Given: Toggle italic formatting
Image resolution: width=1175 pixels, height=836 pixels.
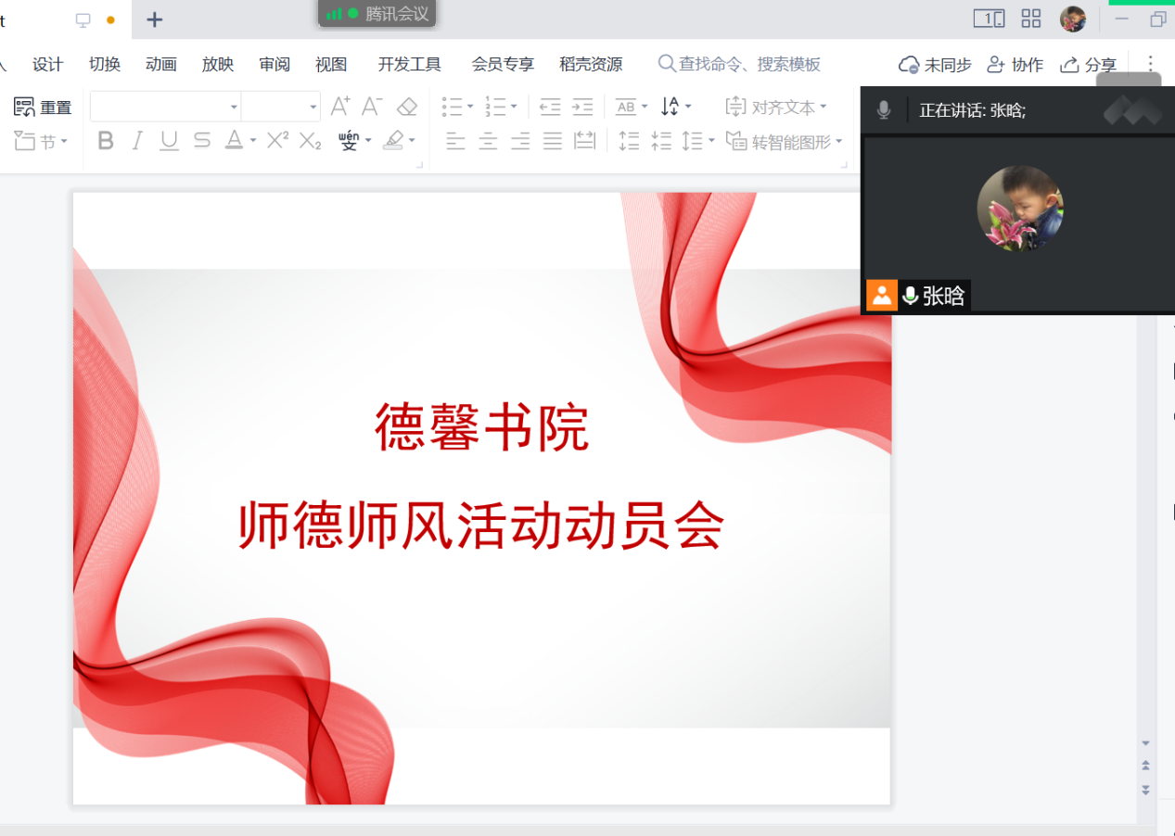Looking at the screenshot, I should point(137,141).
